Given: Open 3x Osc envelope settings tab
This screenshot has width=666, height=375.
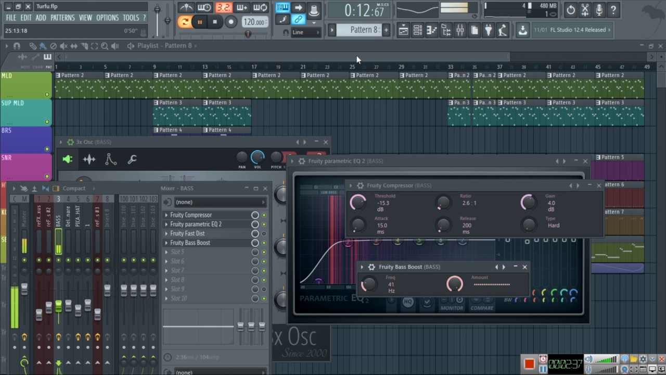Looking at the screenshot, I should [x=111, y=159].
